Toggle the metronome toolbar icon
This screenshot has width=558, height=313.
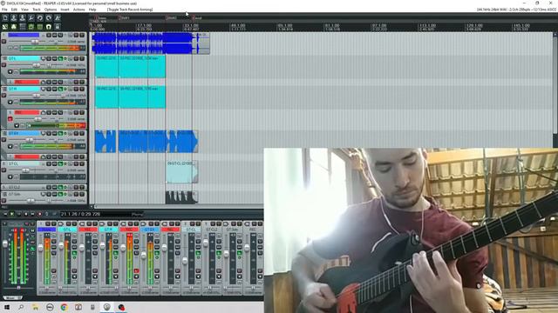(58, 17)
